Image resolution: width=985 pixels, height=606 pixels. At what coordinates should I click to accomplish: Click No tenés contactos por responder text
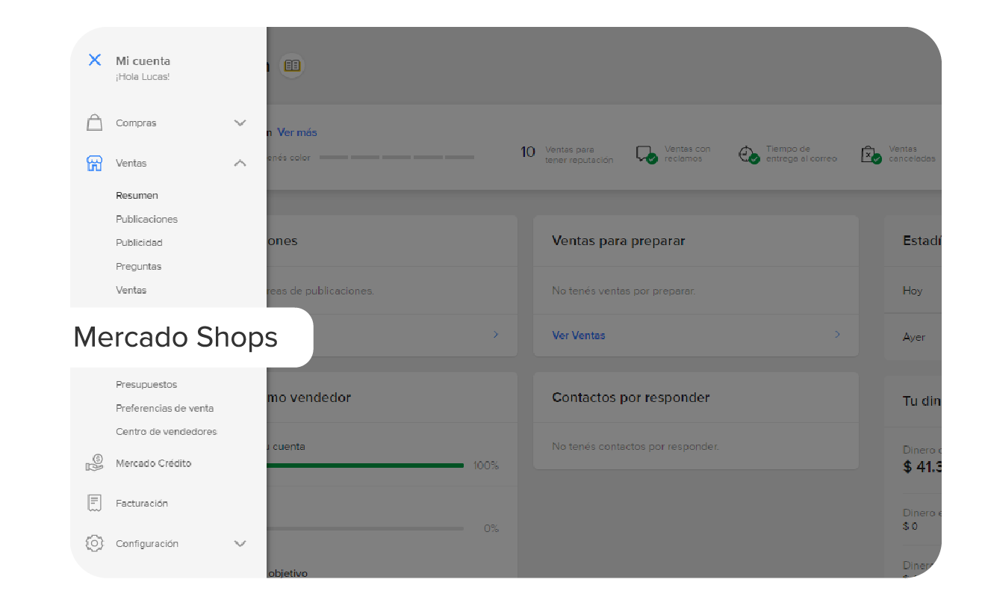(x=636, y=446)
